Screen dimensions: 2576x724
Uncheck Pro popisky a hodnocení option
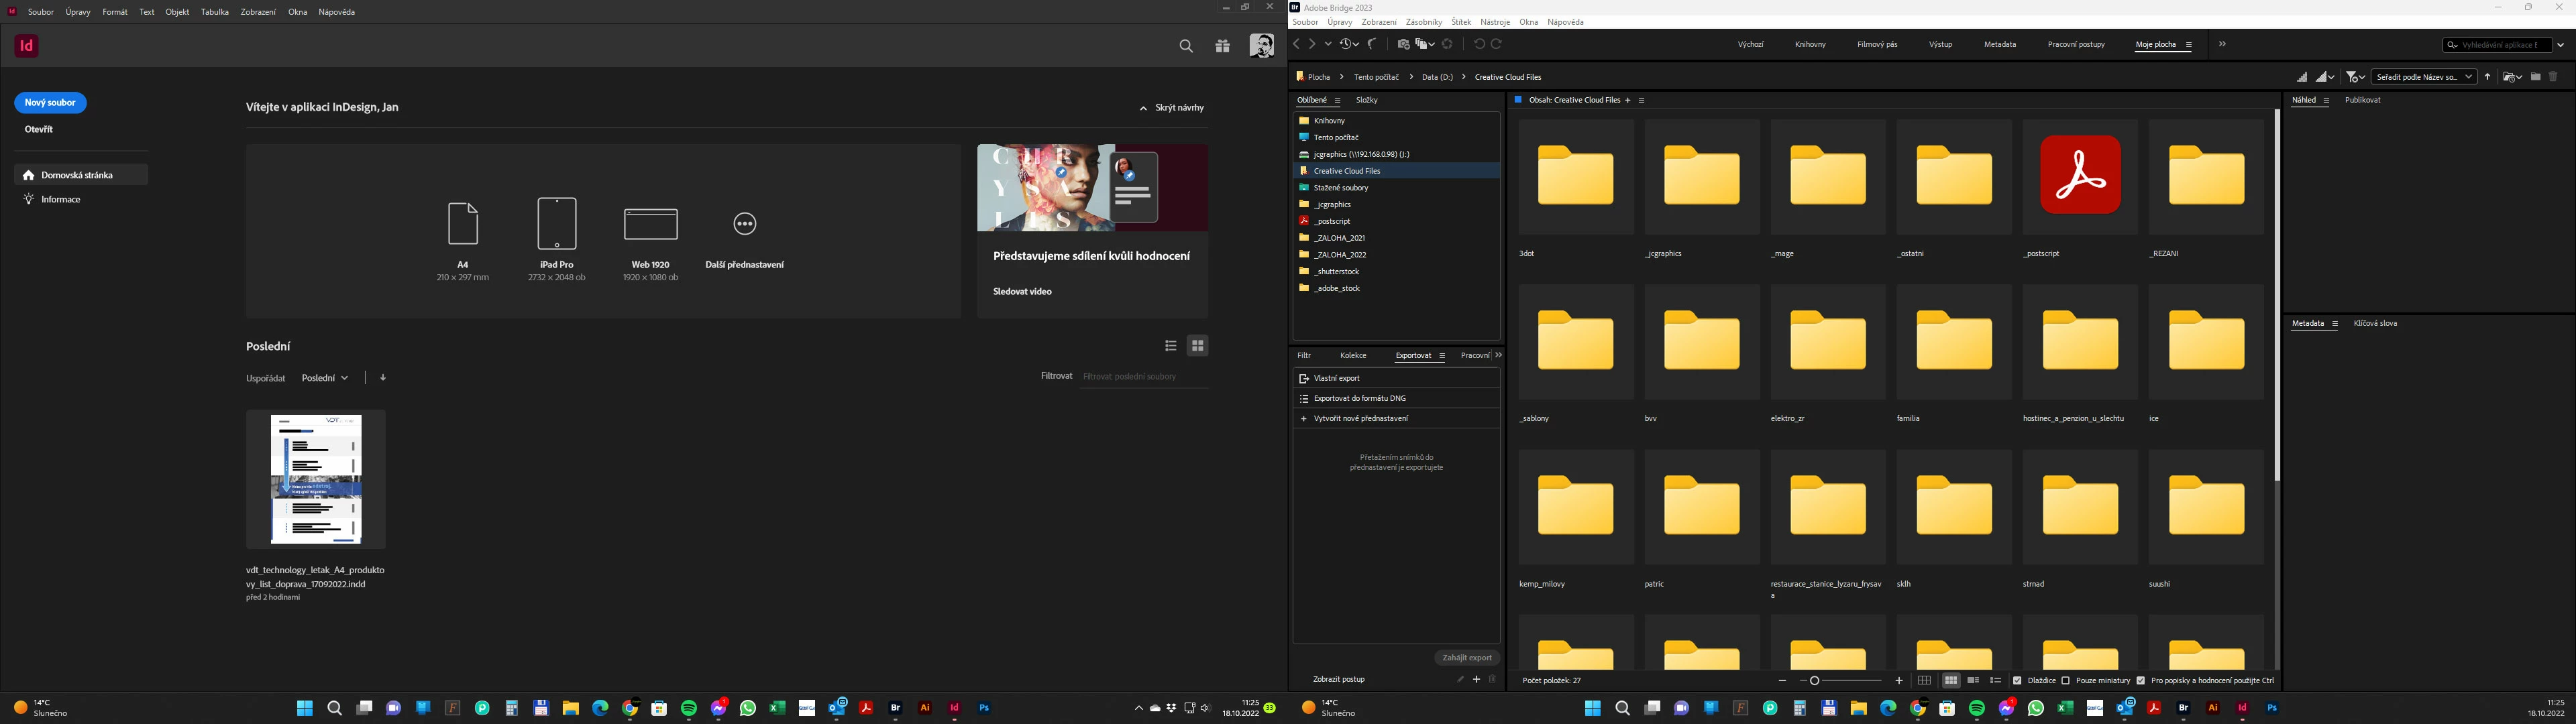click(2141, 680)
